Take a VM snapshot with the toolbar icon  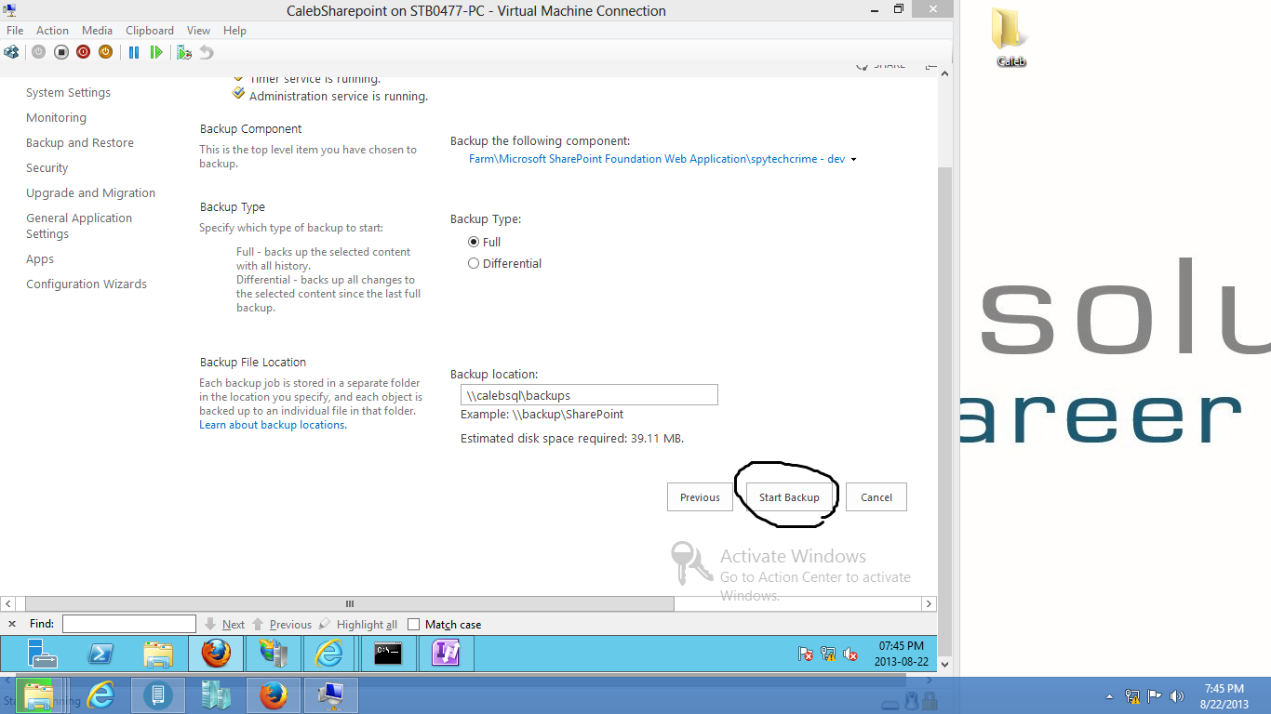click(x=184, y=52)
